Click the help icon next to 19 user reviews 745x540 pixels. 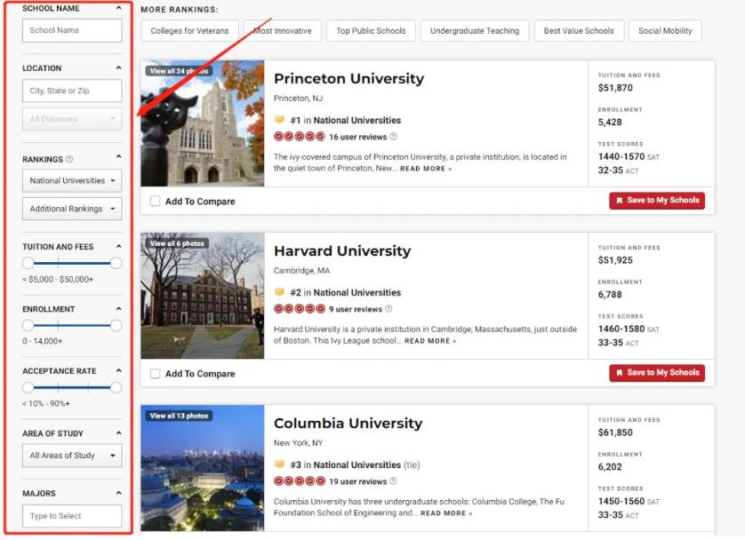click(393, 481)
